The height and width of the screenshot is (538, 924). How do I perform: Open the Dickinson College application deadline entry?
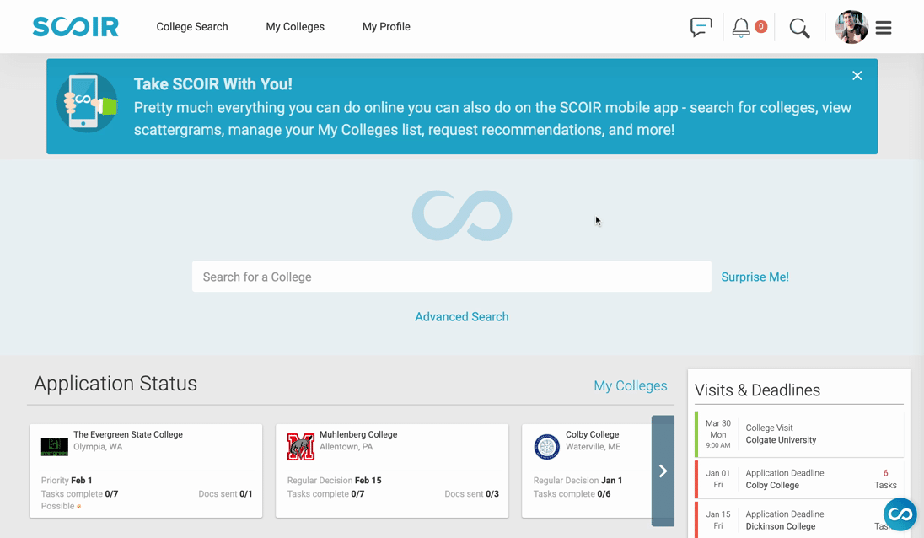800,519
